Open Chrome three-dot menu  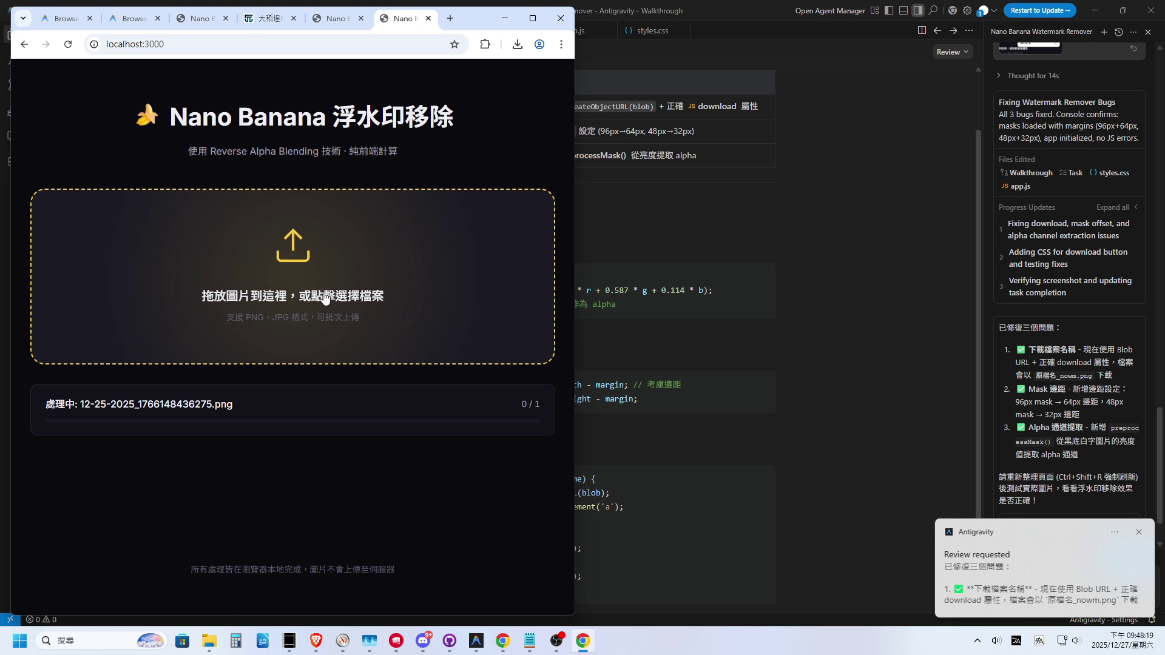(561, 44)
